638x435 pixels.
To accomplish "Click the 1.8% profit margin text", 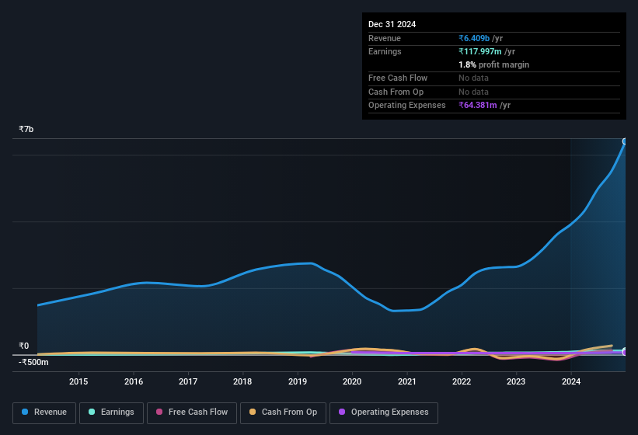I will (494, 64).
